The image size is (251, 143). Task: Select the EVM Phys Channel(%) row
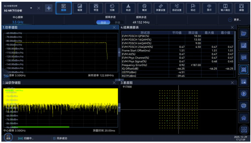[177, 58]
